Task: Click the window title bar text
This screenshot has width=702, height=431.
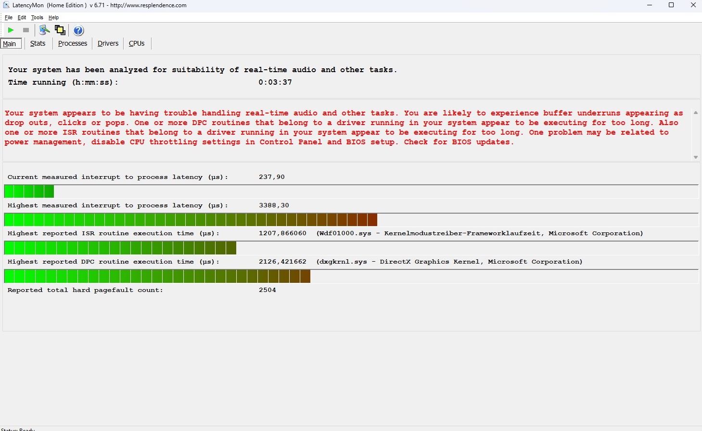Action: [100, 5]
